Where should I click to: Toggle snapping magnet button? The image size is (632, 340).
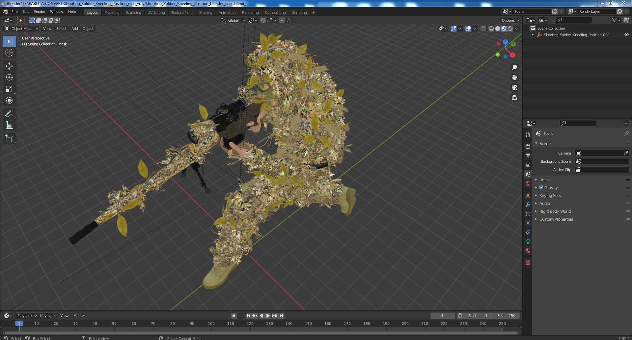(263, 20)
